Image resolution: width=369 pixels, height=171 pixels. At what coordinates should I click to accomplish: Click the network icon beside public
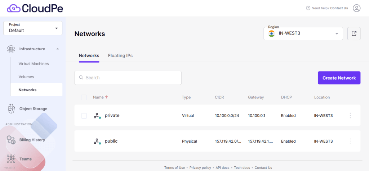click(97, 141)
